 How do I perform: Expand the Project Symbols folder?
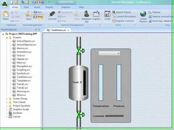point(7,106)
